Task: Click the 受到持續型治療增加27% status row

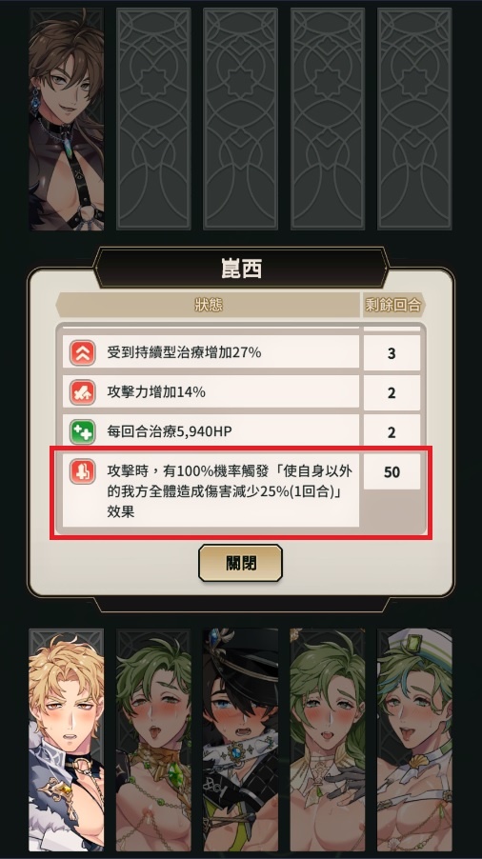Action: [x=211, y=352]
